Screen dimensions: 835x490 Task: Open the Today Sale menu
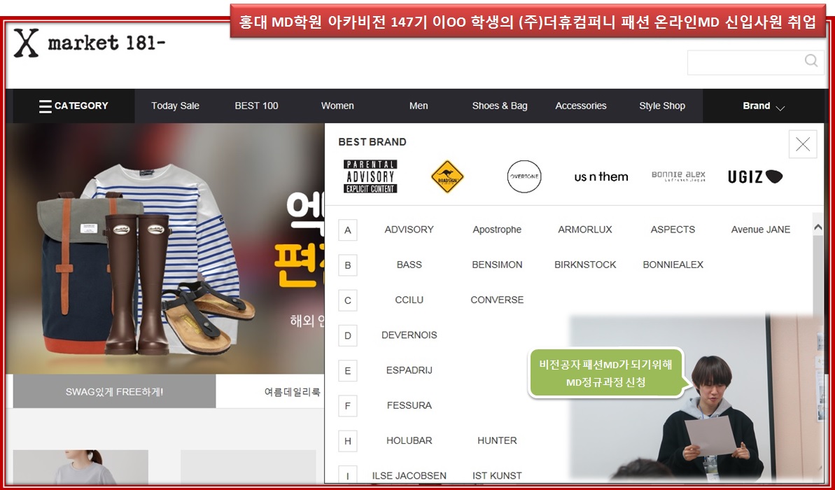[175, 106]
